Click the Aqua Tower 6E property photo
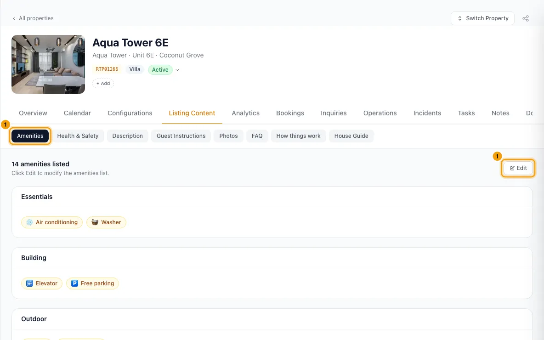 (48, 64)
